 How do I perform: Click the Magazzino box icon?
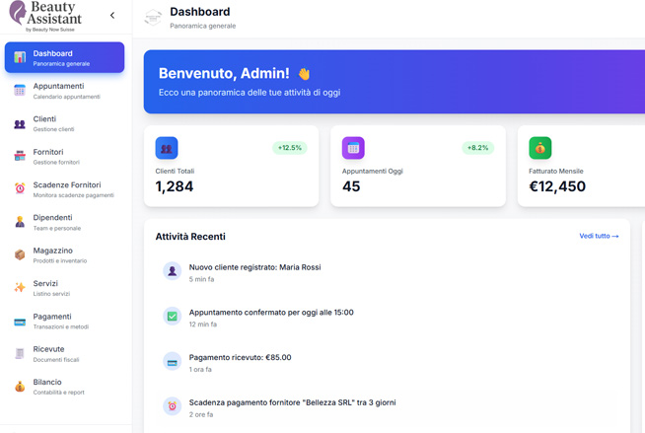click(20, 254)
